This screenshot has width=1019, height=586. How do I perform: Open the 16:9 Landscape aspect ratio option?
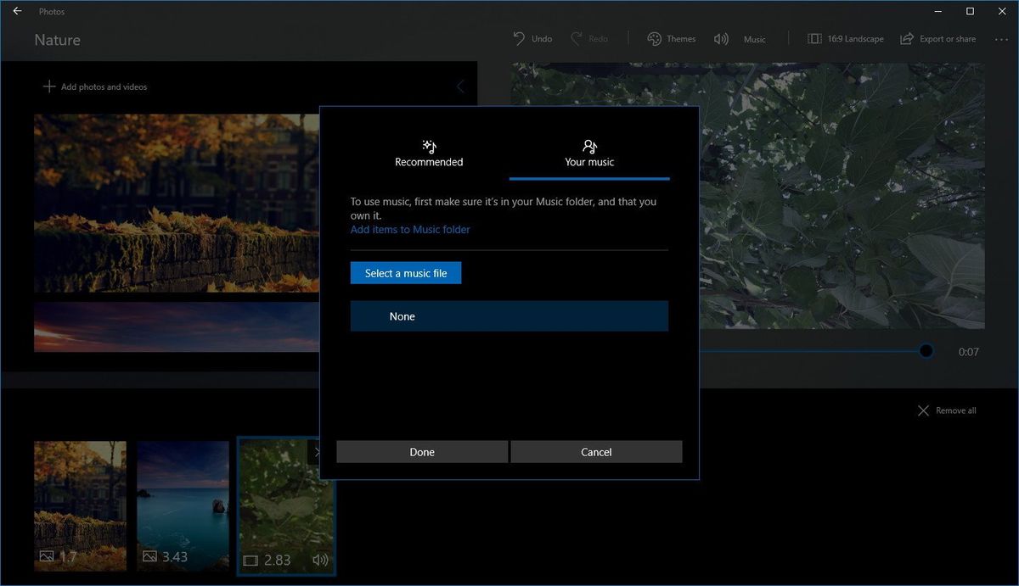tap(814, 38)
